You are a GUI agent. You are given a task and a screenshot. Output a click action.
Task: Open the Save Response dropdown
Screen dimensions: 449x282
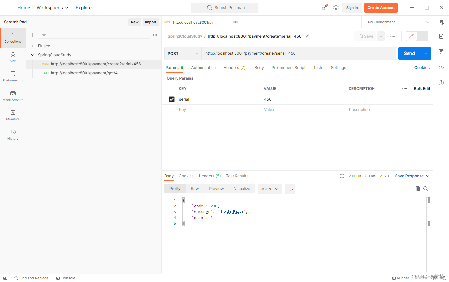(x=412, y=176)
